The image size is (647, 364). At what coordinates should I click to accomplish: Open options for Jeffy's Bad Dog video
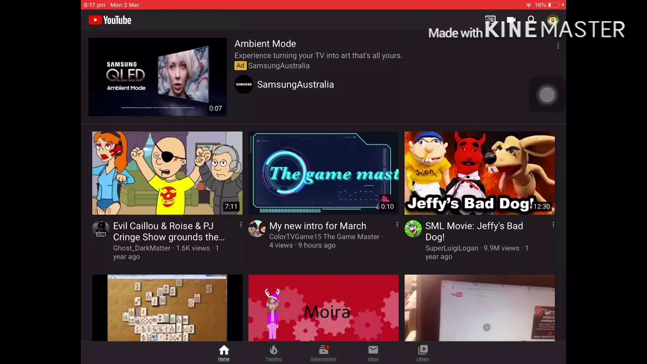click(x=553, y=224)
